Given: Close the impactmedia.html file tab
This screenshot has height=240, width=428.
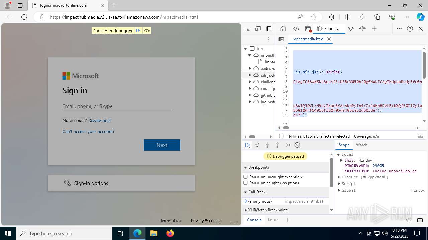Looking at the screenshot, I should (x=329, y=39).
